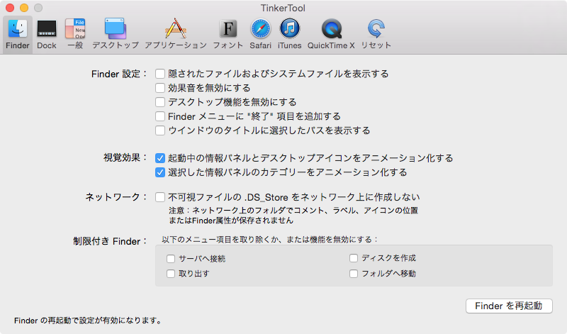Uncheck 選択した情報パネルのカテゴリー animation
Viewport: 567px width, 334px height.
pyautogui.click(x=160, y=172)
